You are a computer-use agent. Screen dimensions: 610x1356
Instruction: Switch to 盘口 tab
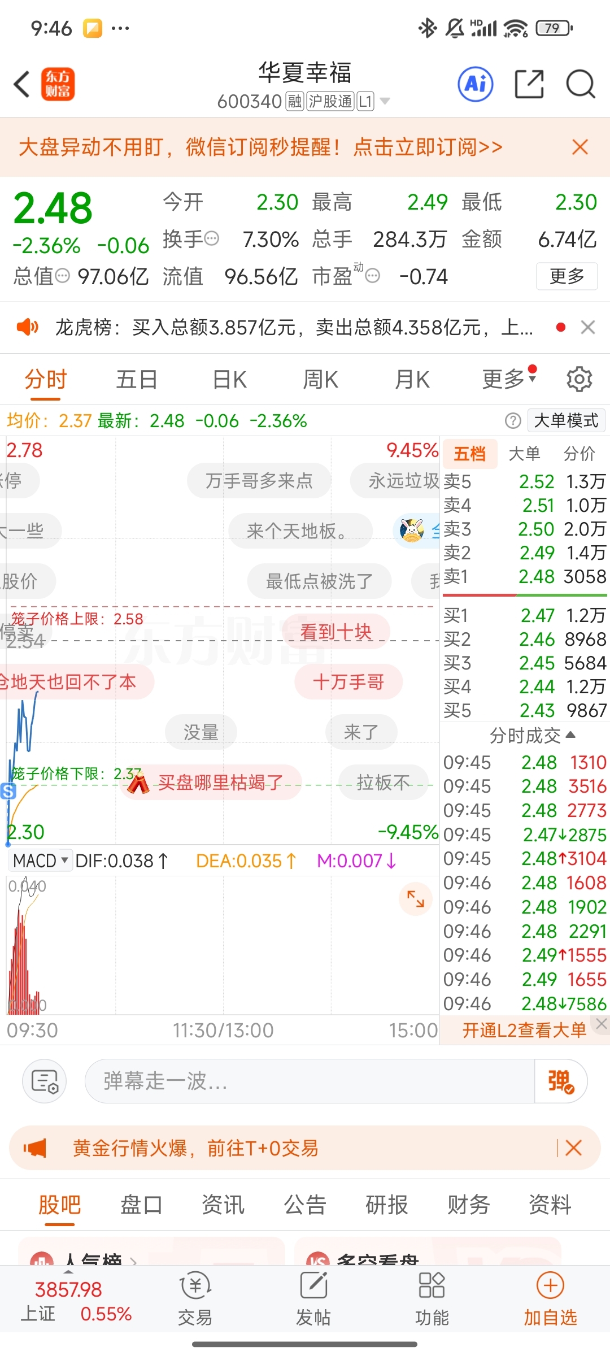pos(142,1204)
